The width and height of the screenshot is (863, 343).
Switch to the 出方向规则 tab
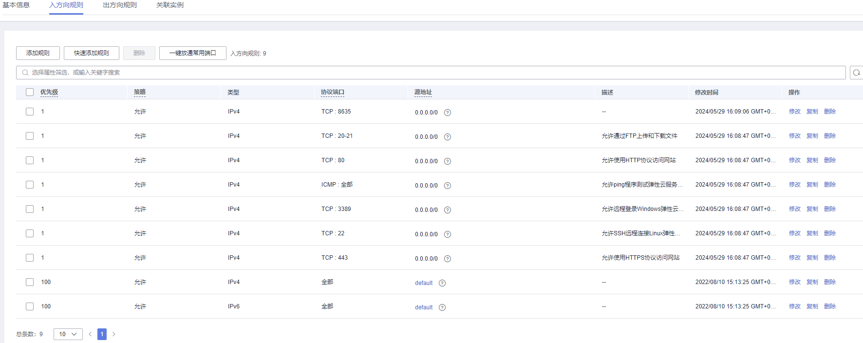120,5
